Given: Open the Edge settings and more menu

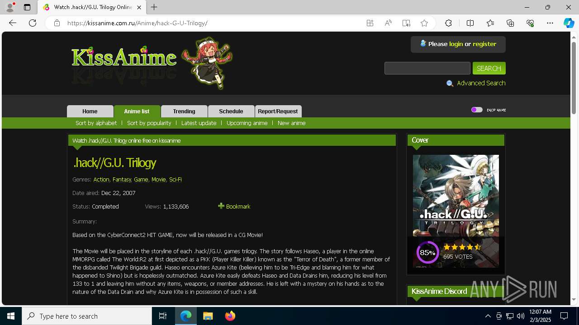Looking at the screenshot, I should (550, 23).
